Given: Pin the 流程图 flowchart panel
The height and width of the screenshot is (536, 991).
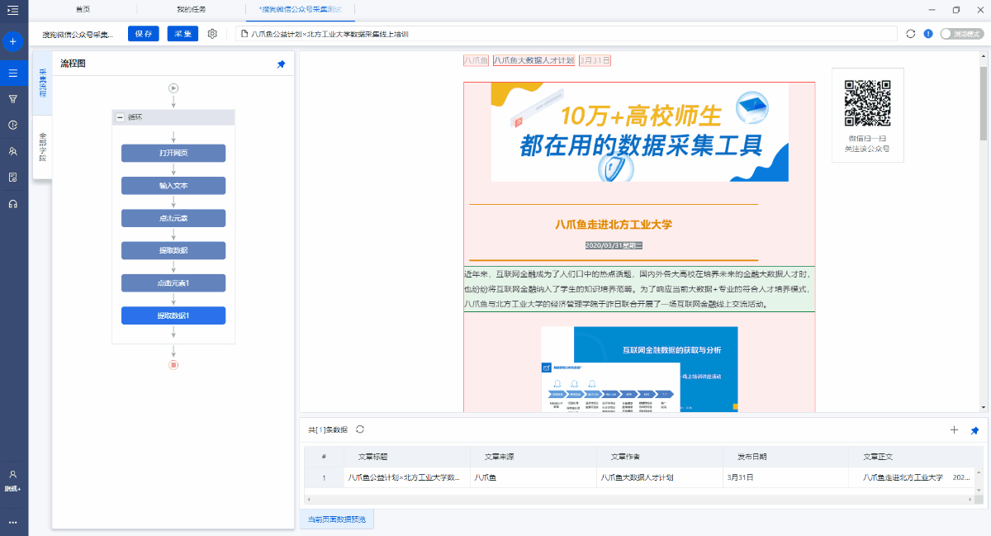Looking at the screenshot, I should tap(281, 64).
